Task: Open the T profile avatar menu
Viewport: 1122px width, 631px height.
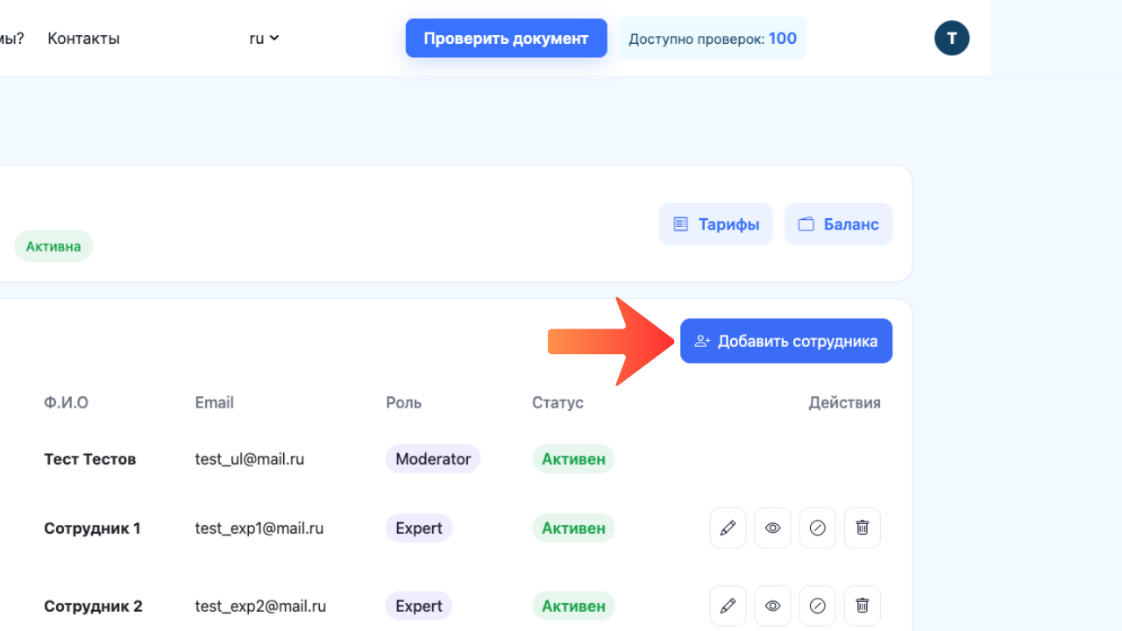Action: [x=951, y=38]
